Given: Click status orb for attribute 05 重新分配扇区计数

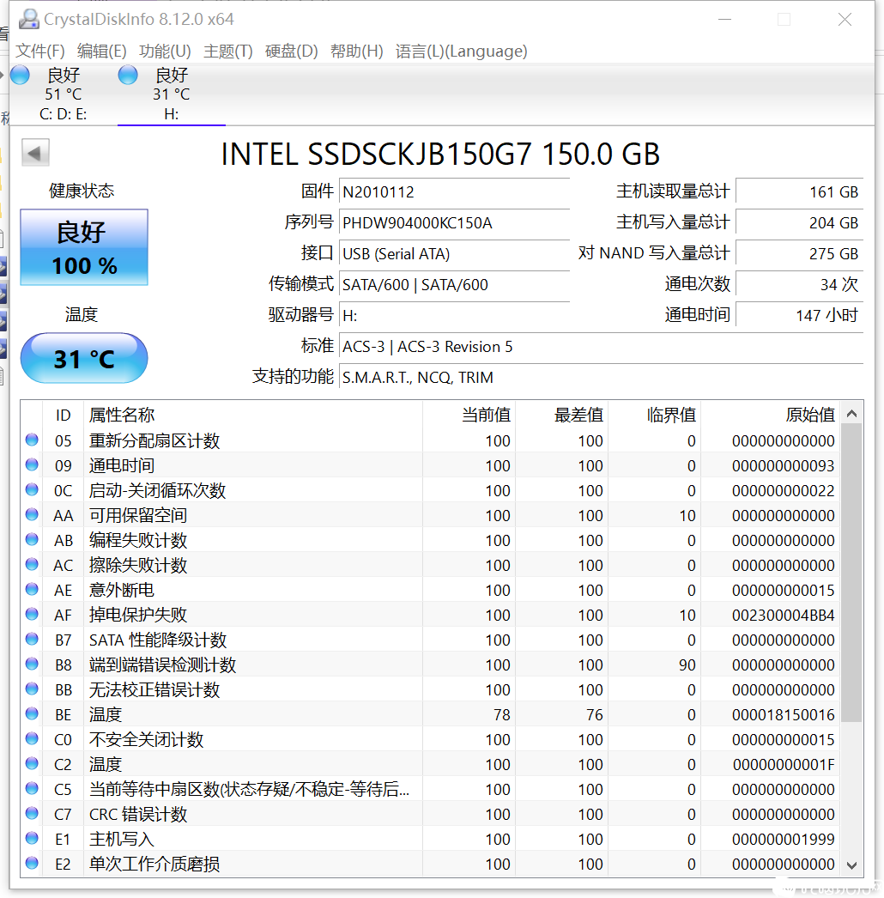Looking at the screenshot, I should click(32, 440).
